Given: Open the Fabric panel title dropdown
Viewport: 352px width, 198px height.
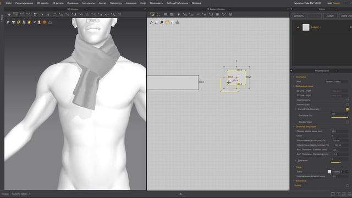Looking at the screenshot, I should pyautogui.click(x=336, y=9).
